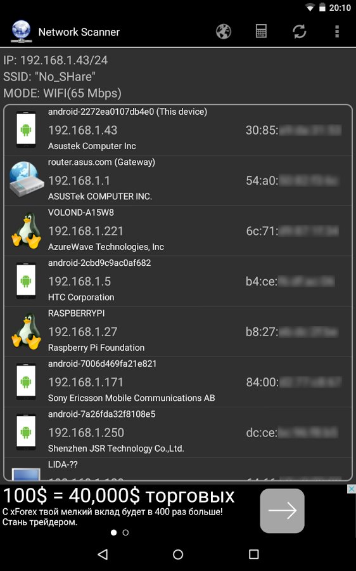Tap the penguin icon beside VOLOND-A15W8

point(26,230)
